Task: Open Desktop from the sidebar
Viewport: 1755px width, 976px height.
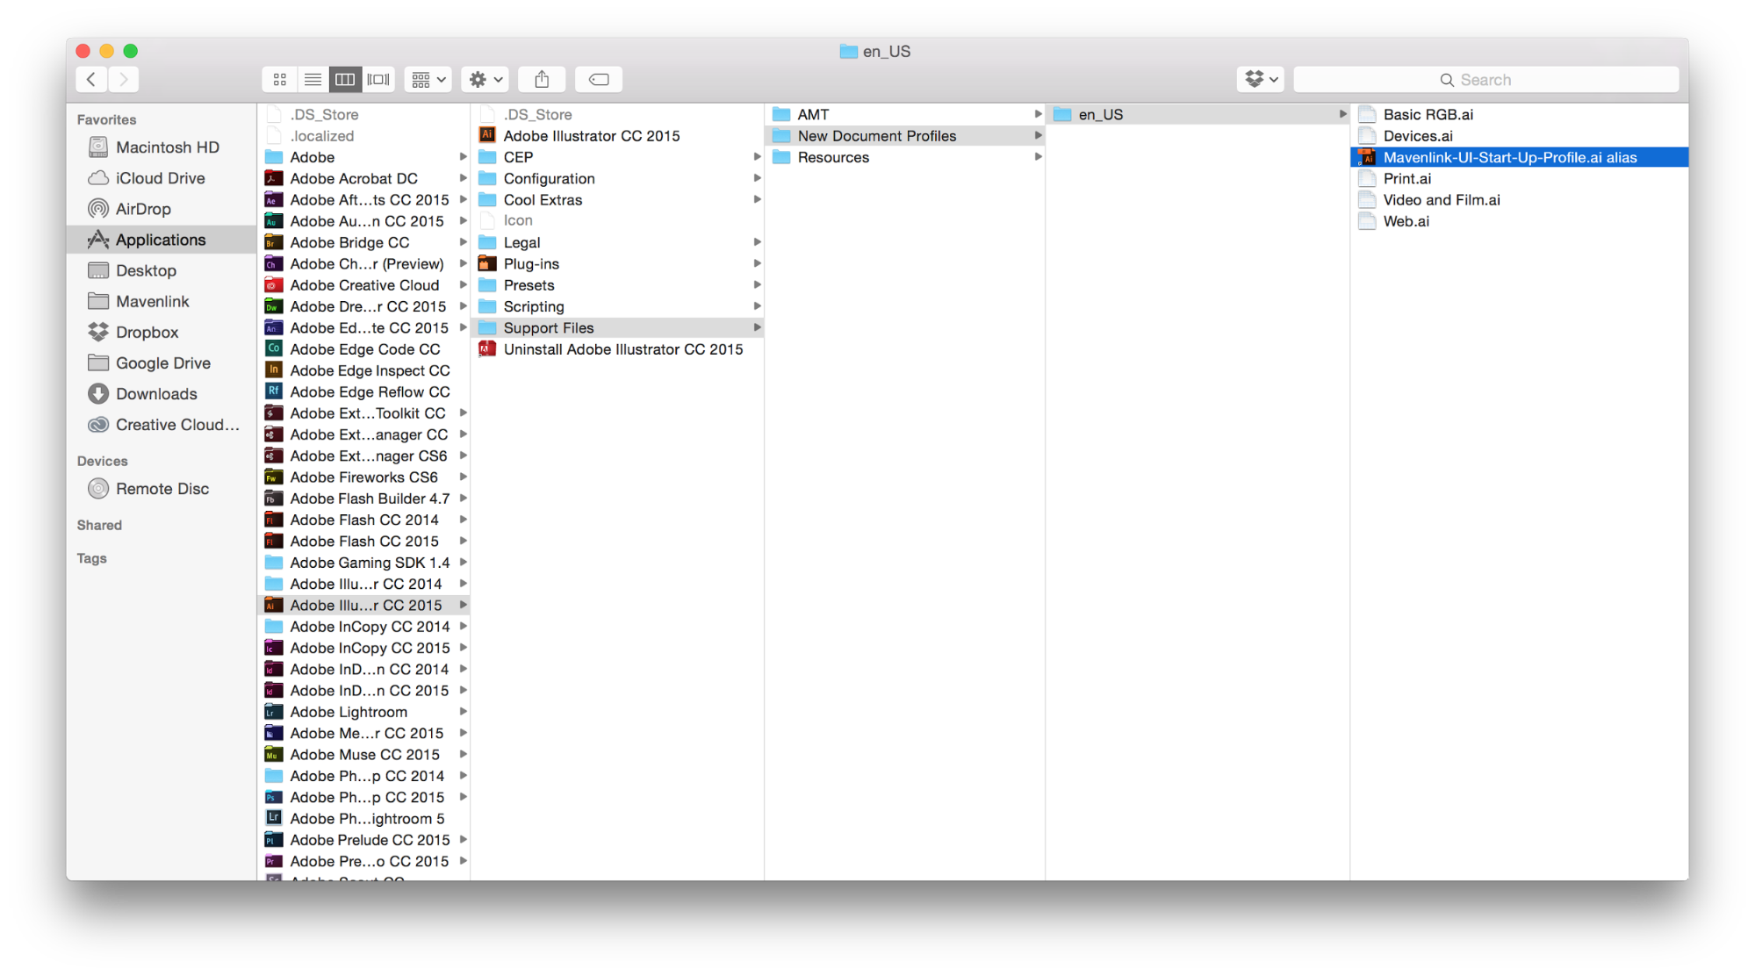Action: 161,270
